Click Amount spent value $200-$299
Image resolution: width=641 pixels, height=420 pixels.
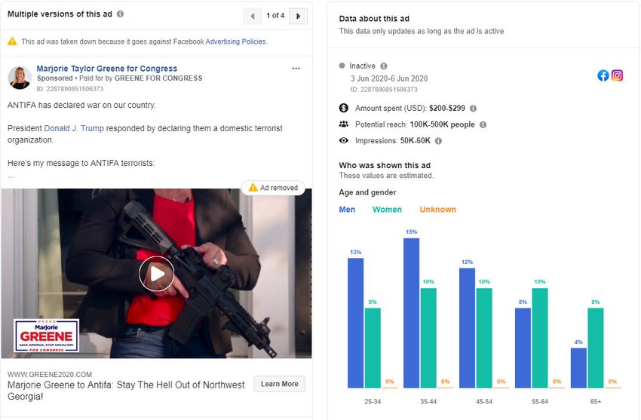point(447,109)
